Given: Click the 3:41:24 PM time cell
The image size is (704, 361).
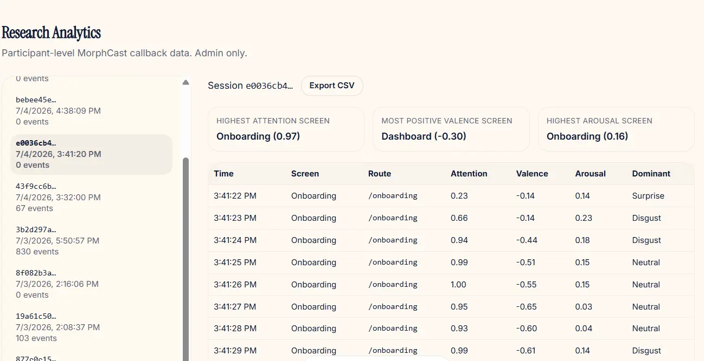Looking at the screenshot, I should pos(235,240).
